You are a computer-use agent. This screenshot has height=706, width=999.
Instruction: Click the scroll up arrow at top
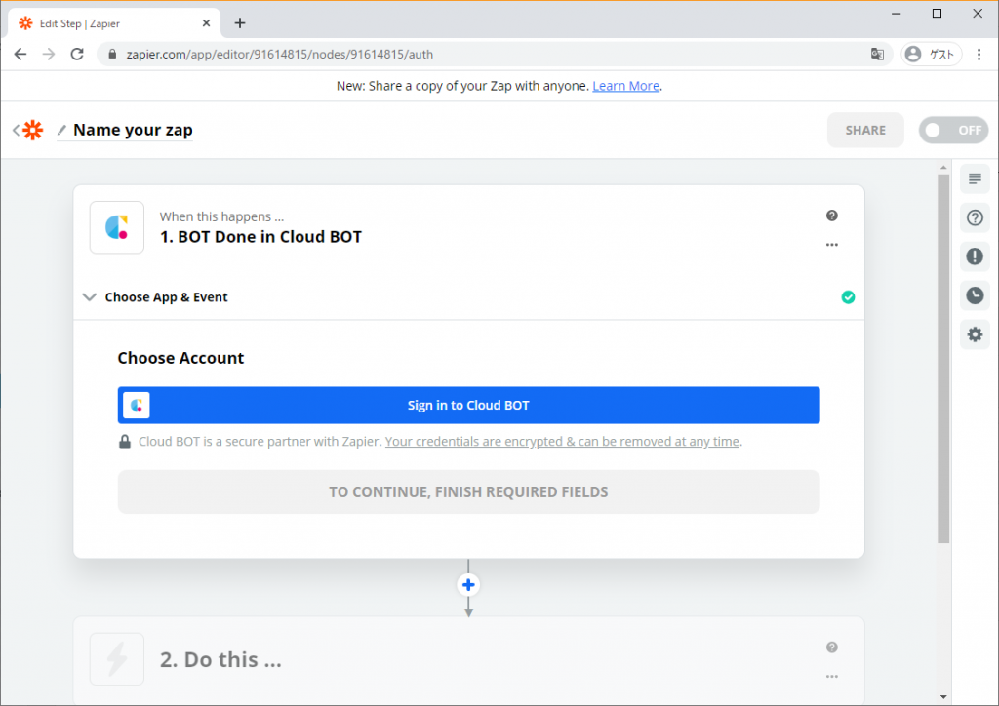(943, 168)
